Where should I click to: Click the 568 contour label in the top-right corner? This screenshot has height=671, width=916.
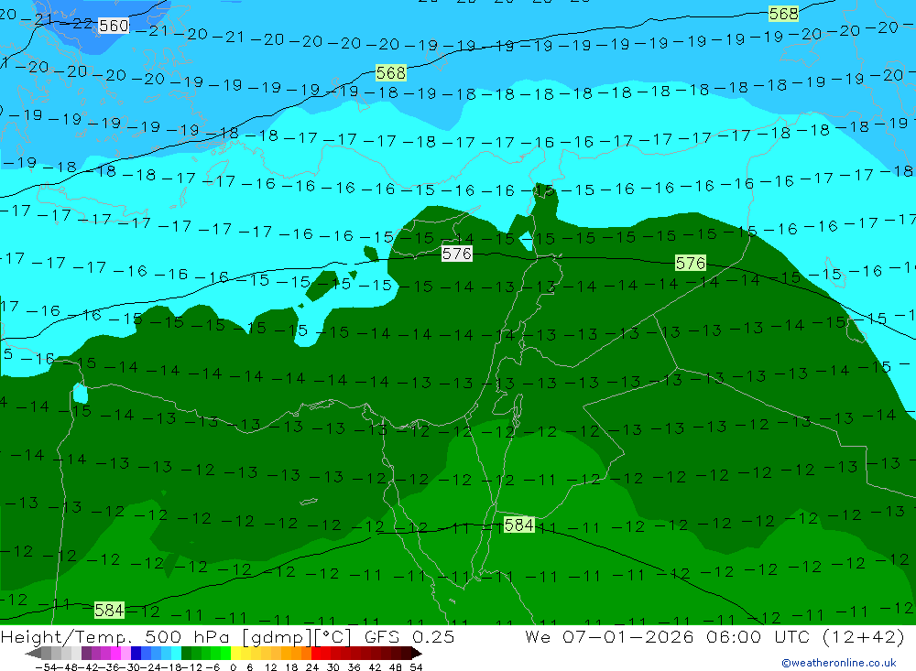783,14
